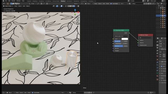Open the pivot point dropdown

coord(39,4)
